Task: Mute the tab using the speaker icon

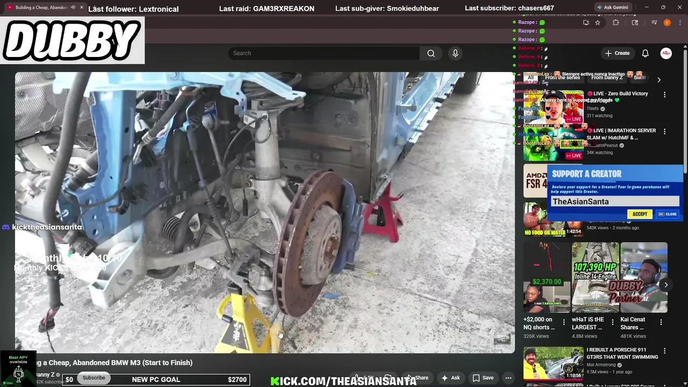Action: click(x=73, y=8)
